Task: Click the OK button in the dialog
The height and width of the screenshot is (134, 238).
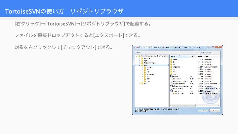Action: pos(203,111)
